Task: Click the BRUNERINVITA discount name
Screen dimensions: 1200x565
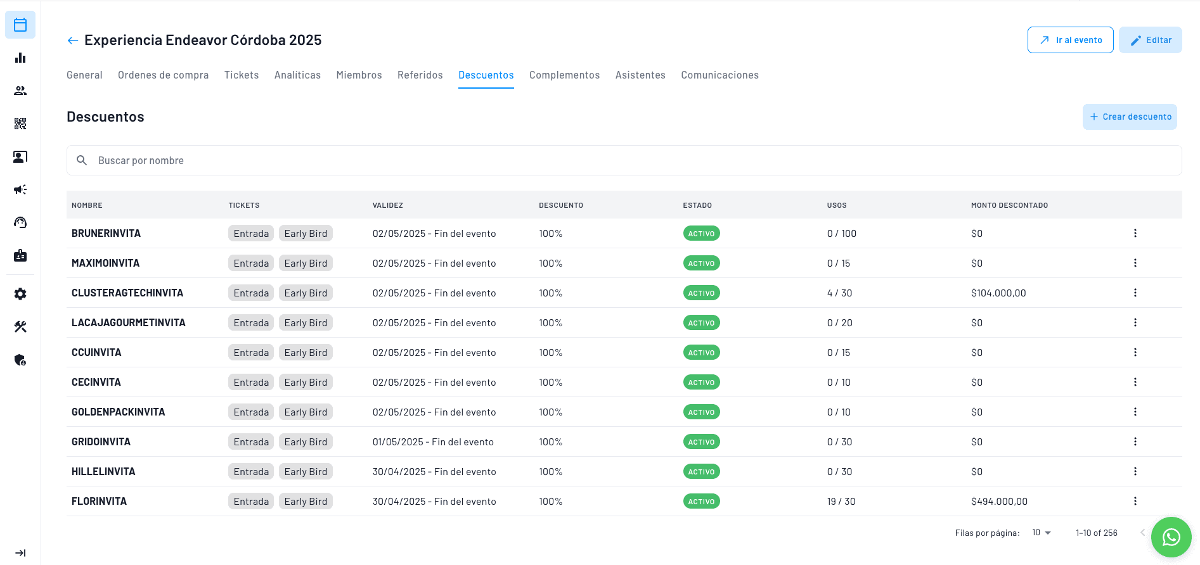Action: (106, 233)
